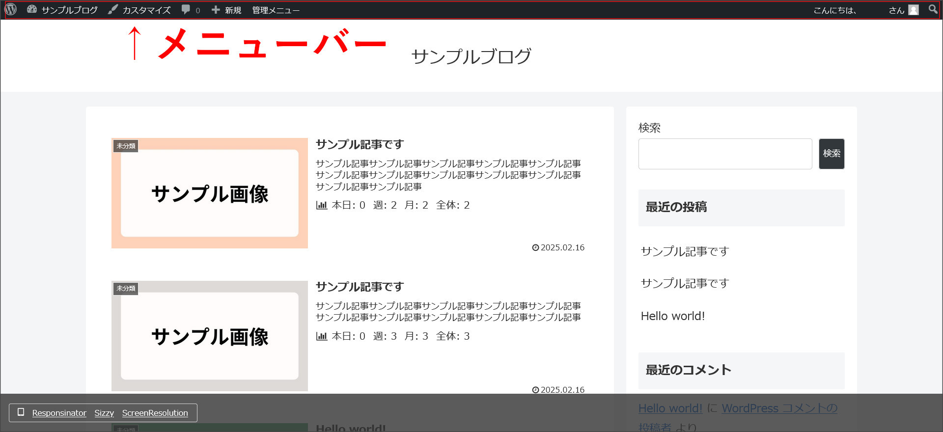Click 全体: 3 view count text

point(453,336)
